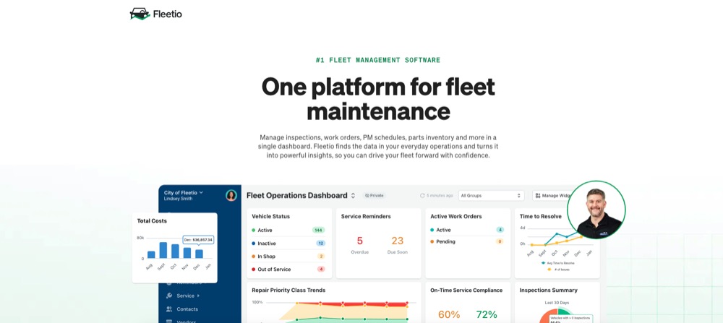
Task: Open Contacts in the sidebar menu
Action: [x=187, y=309]
